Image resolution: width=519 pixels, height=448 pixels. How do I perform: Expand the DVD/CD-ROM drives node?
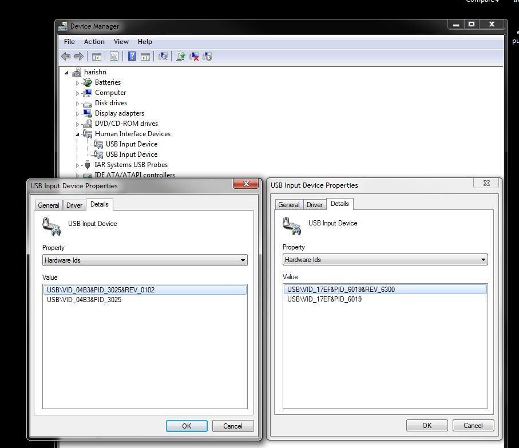point(77,124)
